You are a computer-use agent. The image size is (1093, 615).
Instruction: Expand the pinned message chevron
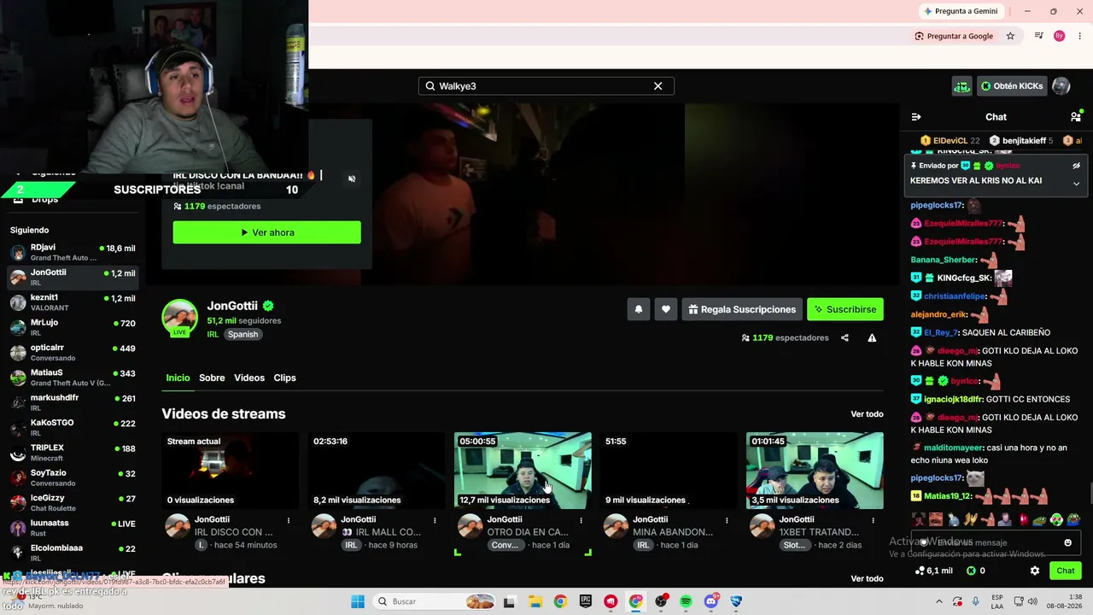1076,183
